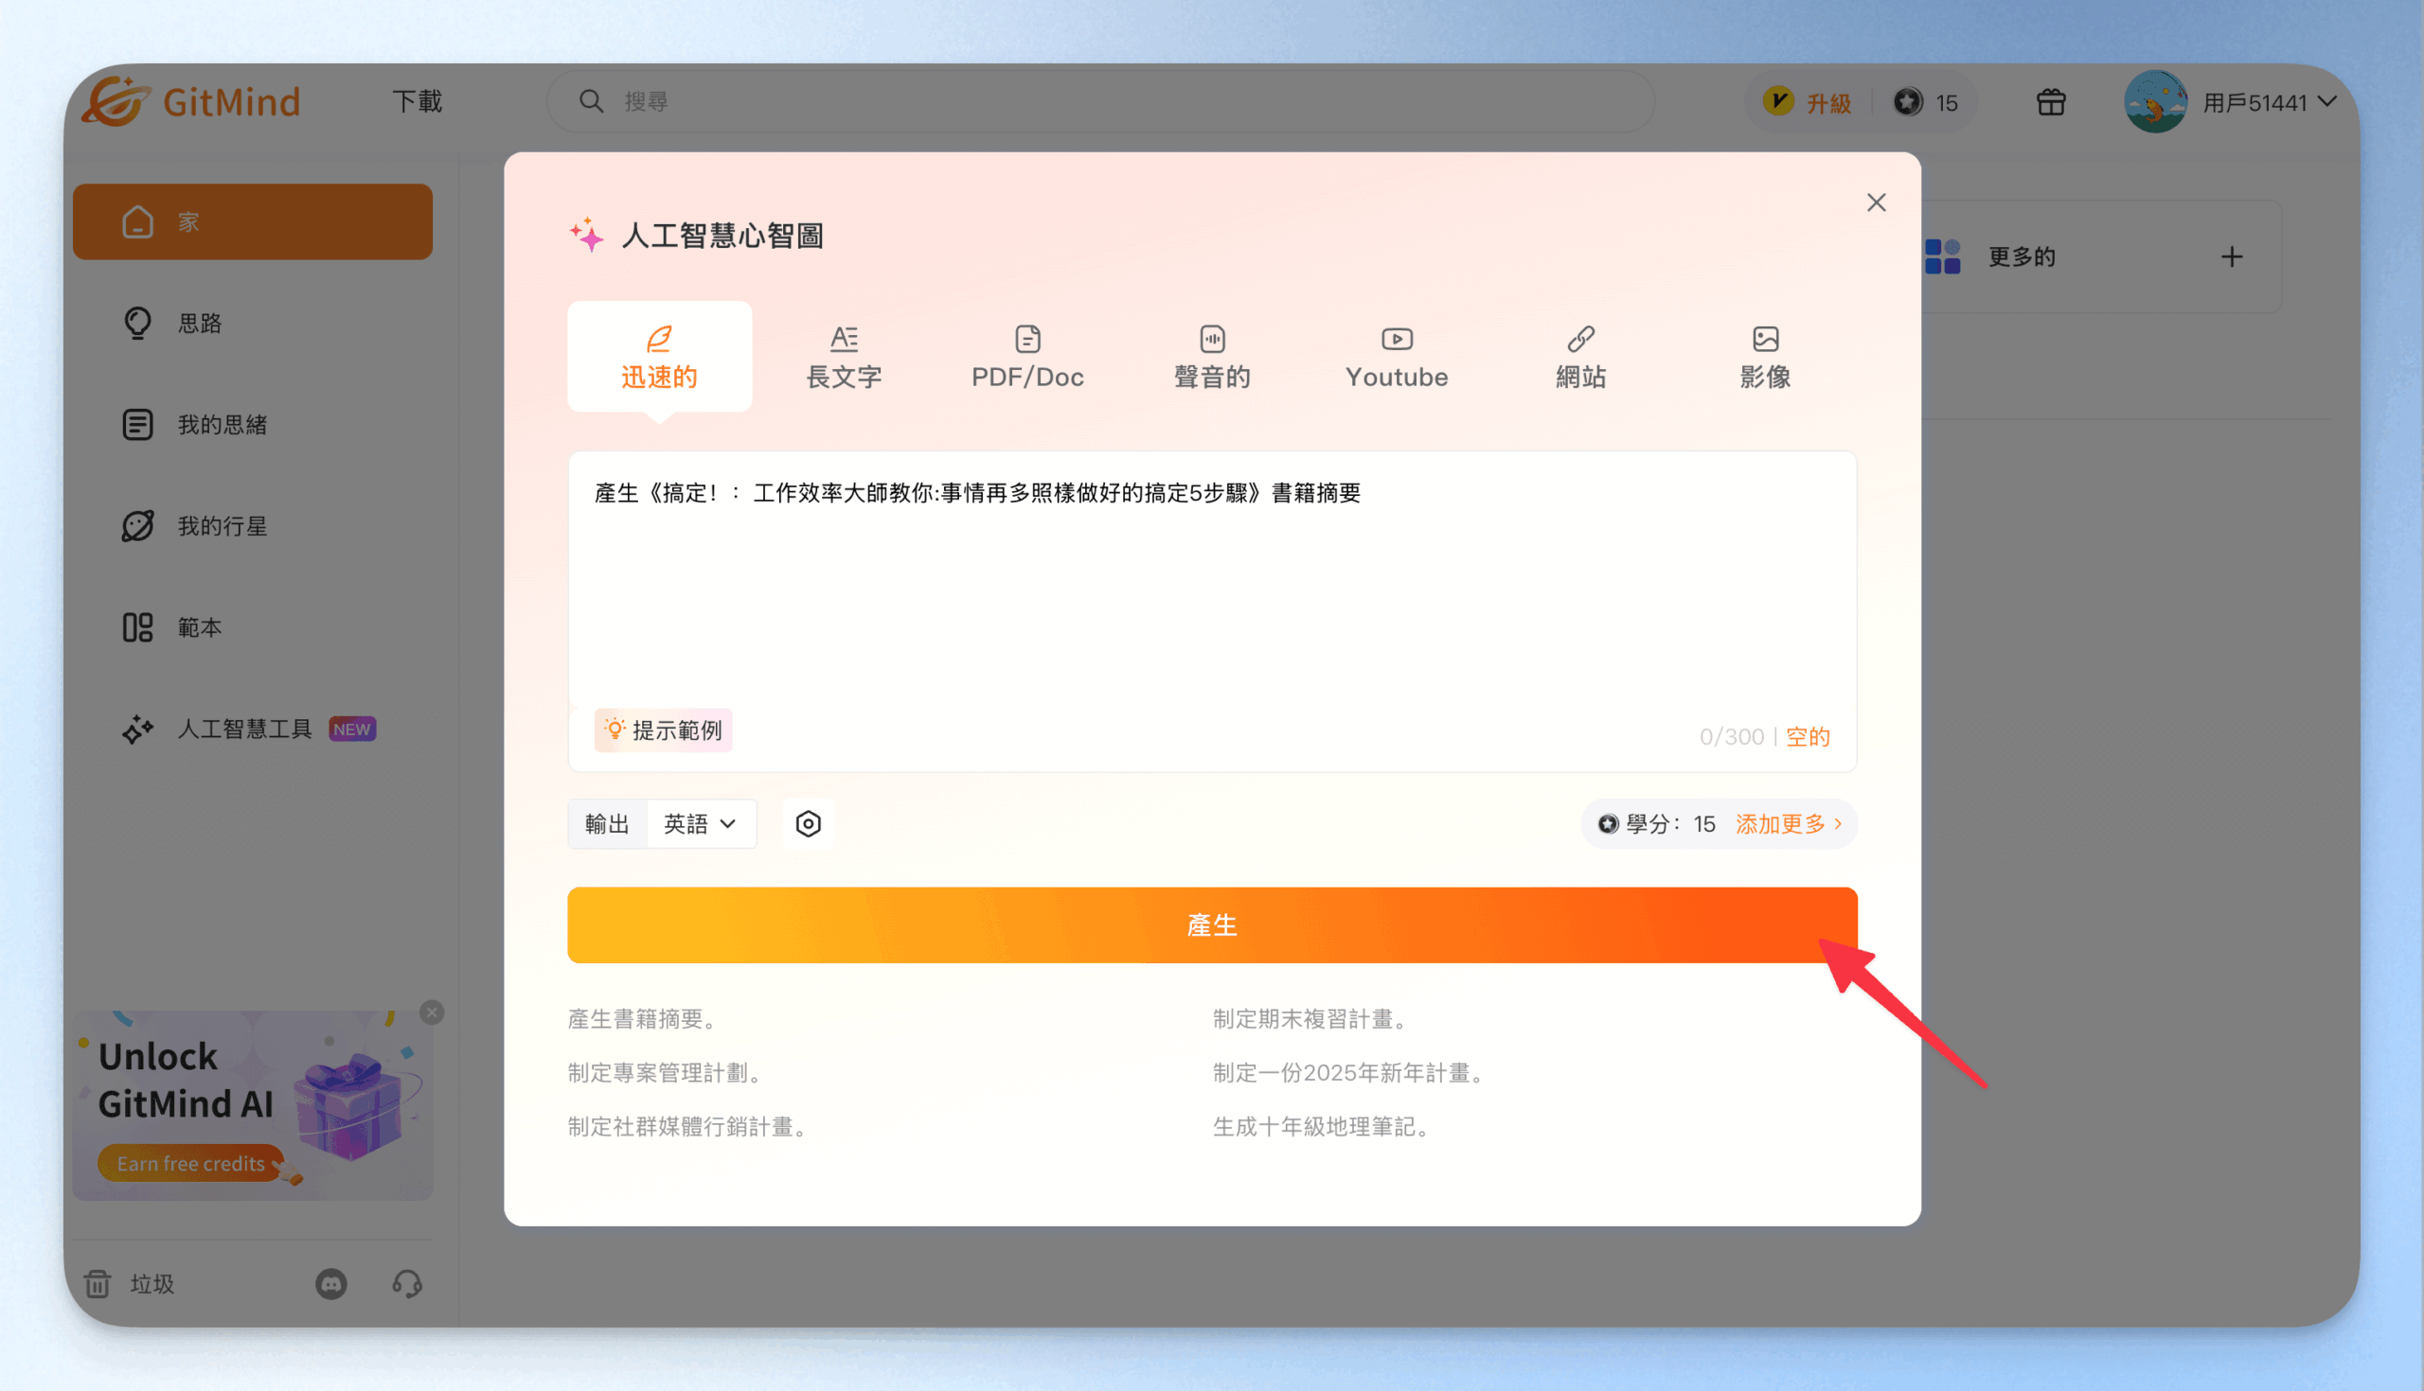
Task: Expand the 英語 output language dropdown
Action: 701,823
